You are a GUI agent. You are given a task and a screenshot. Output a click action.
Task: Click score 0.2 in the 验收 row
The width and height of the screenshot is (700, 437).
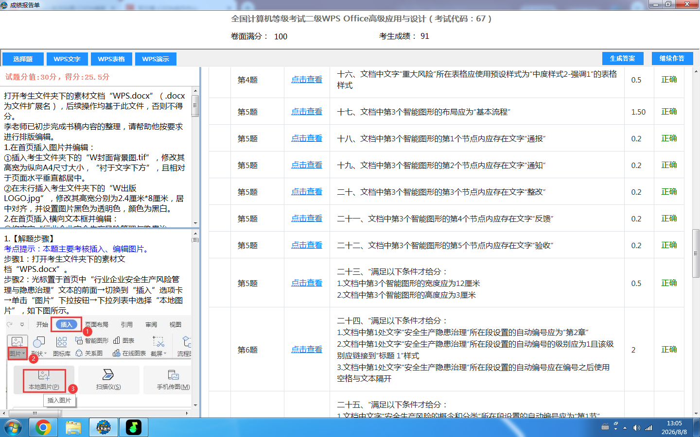pyautogui.click(x=636, y=245)
